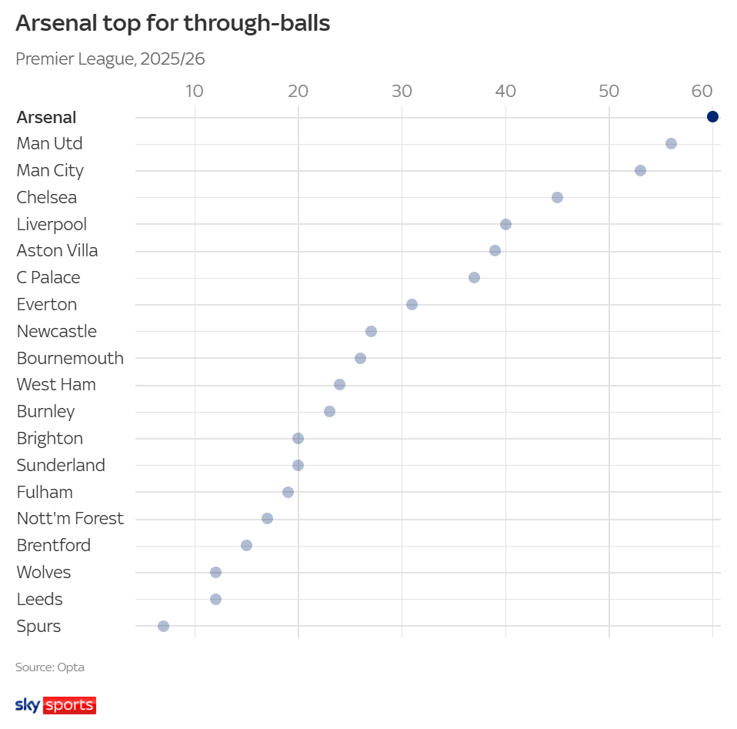Select the Bournemouth team label

(70, 358)
